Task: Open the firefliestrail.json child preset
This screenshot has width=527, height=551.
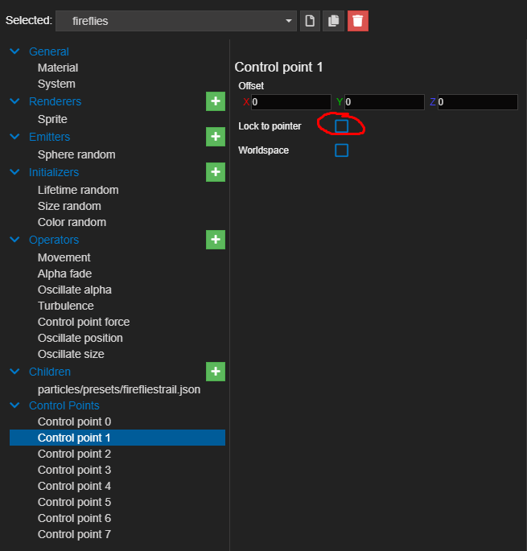Action: (119, 389)
